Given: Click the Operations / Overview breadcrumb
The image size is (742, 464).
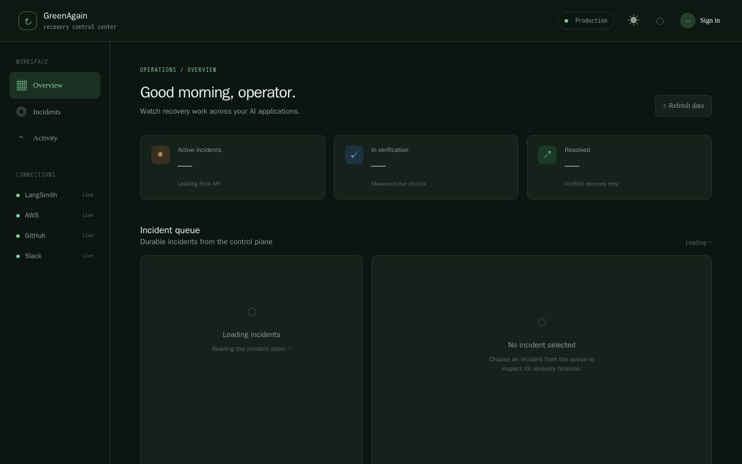Looking at the screenshot, I should click(179, 70).
